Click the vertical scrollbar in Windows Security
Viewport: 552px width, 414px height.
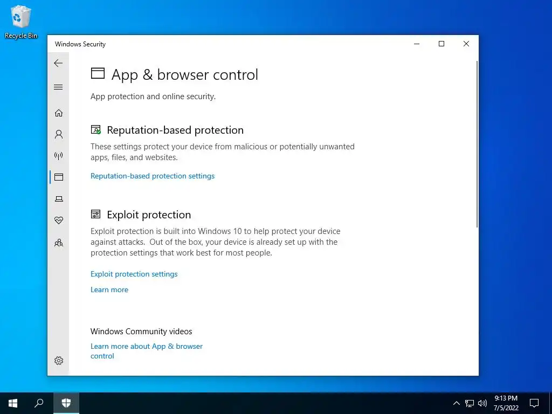pyautogui.click(x=477, y=144)
